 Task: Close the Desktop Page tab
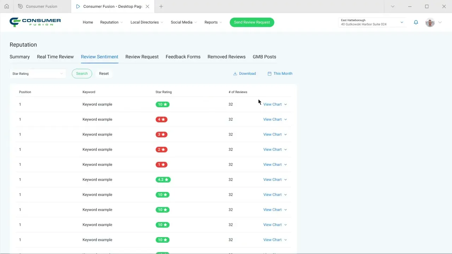click(x=148, y=6)
